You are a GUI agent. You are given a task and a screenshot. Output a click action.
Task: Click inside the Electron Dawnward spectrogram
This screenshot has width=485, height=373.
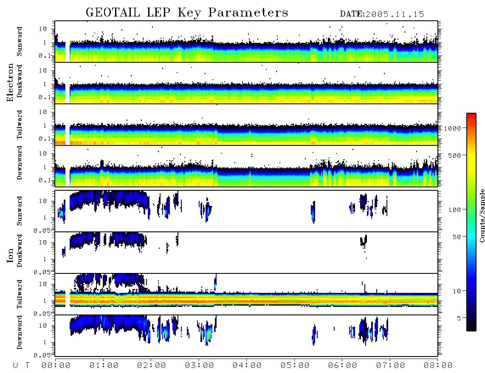pos(246,166)
